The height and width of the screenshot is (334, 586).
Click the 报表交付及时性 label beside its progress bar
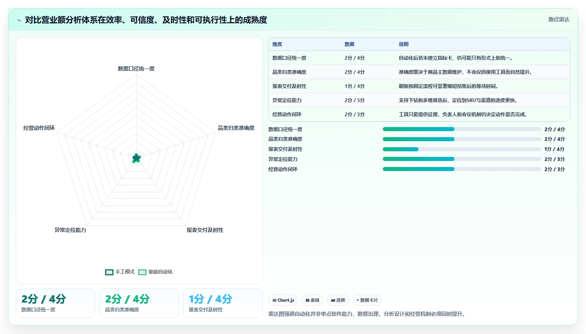coord(285,149)
